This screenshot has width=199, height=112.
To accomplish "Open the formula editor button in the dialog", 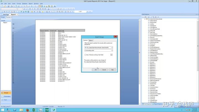I will point(111,55).
